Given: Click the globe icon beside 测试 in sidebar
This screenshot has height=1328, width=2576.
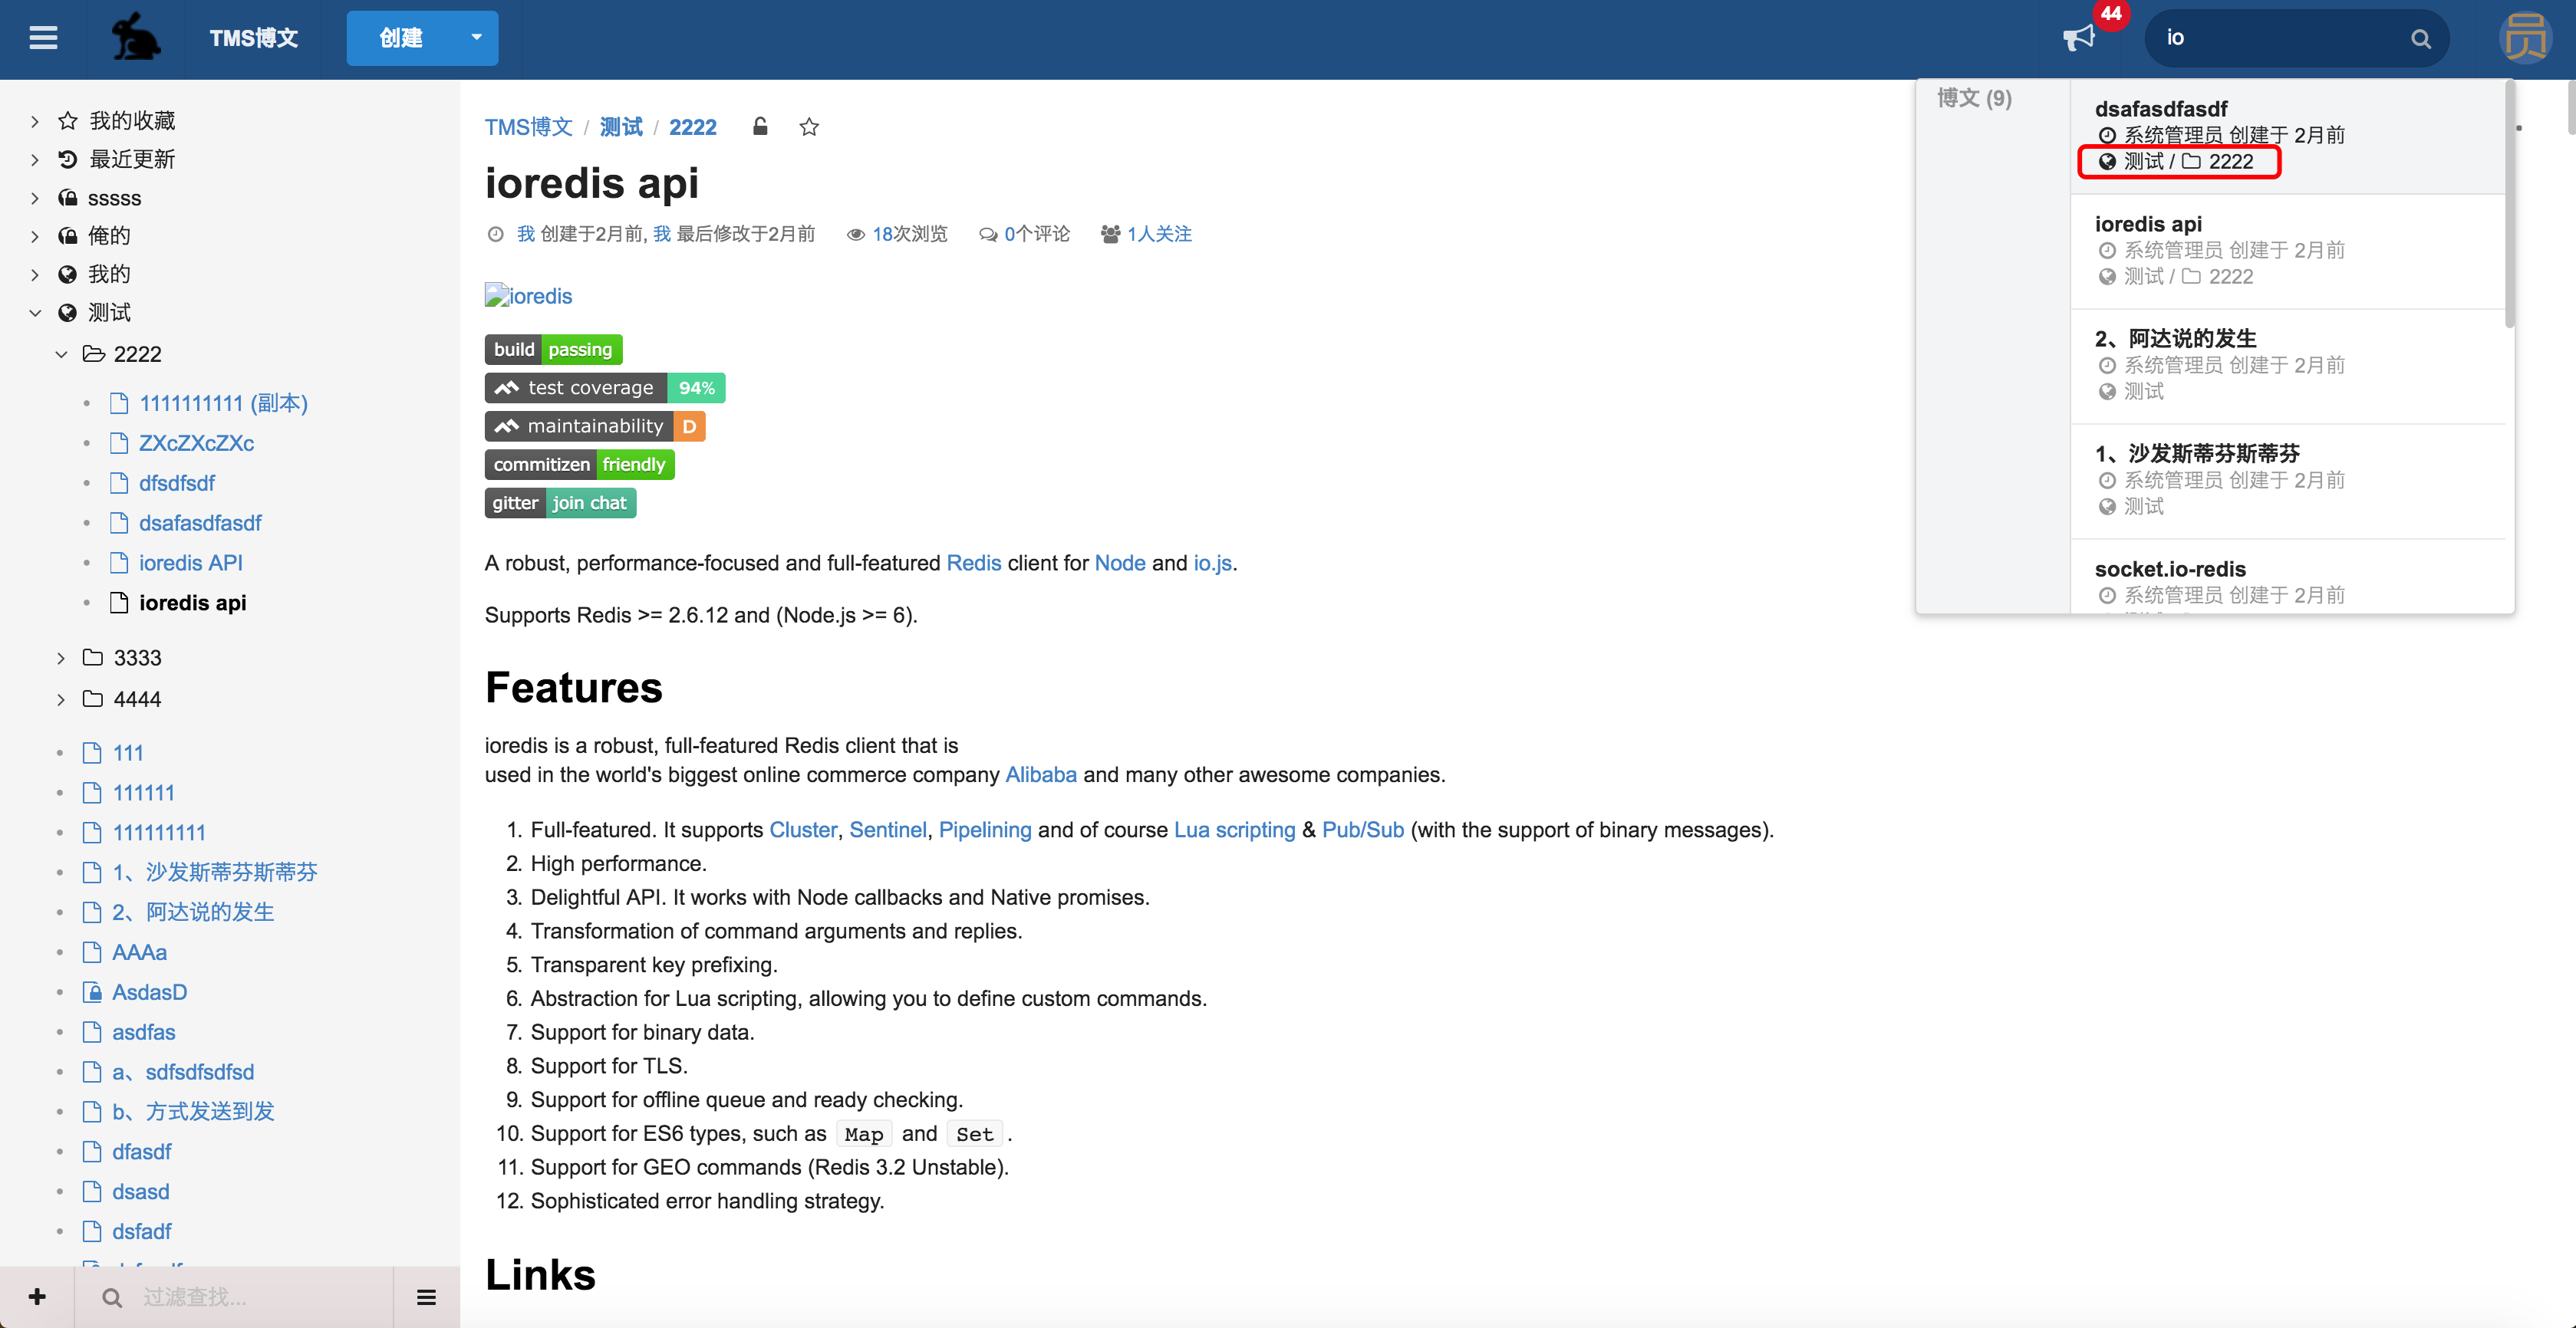Looking at the screenshot, I should pos(67,313).
